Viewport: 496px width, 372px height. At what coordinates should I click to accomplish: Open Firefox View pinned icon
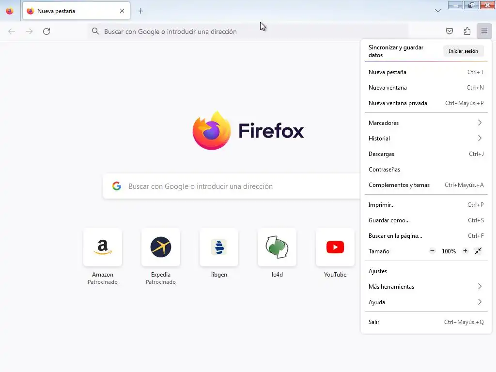coord(10,11)
